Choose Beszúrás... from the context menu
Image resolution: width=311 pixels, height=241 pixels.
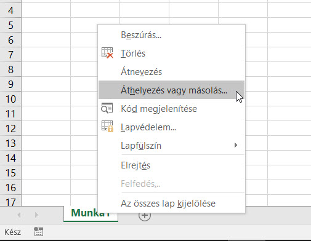(x=171, y=35)
